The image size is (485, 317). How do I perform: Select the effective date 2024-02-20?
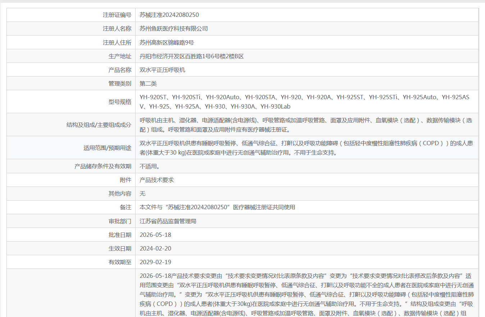[x=155, y=248]
